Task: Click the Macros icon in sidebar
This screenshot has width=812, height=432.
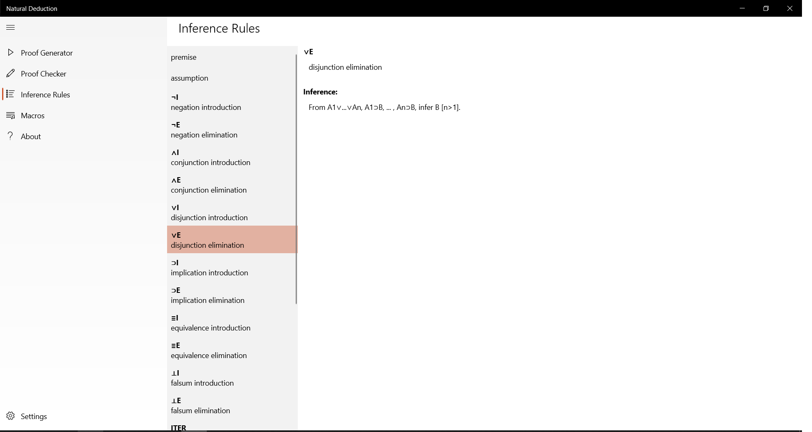Action: [10, 115]
